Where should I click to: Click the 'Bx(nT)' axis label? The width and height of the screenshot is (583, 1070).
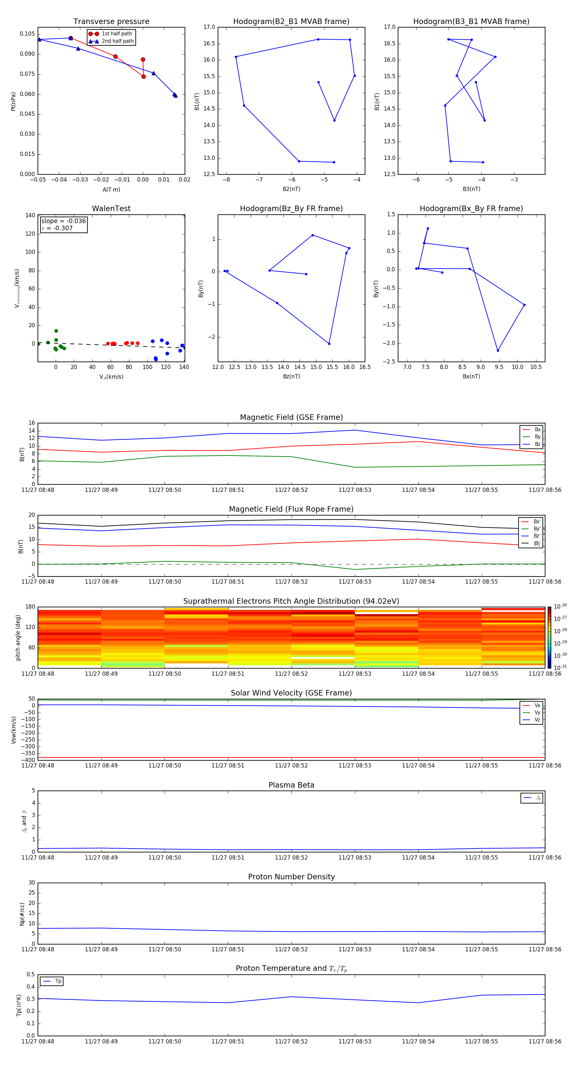[x=471, y=376]
